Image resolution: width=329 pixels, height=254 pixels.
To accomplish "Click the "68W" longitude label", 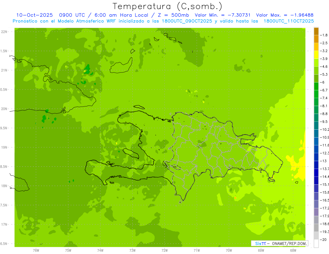I will click(x=293, y=250).
